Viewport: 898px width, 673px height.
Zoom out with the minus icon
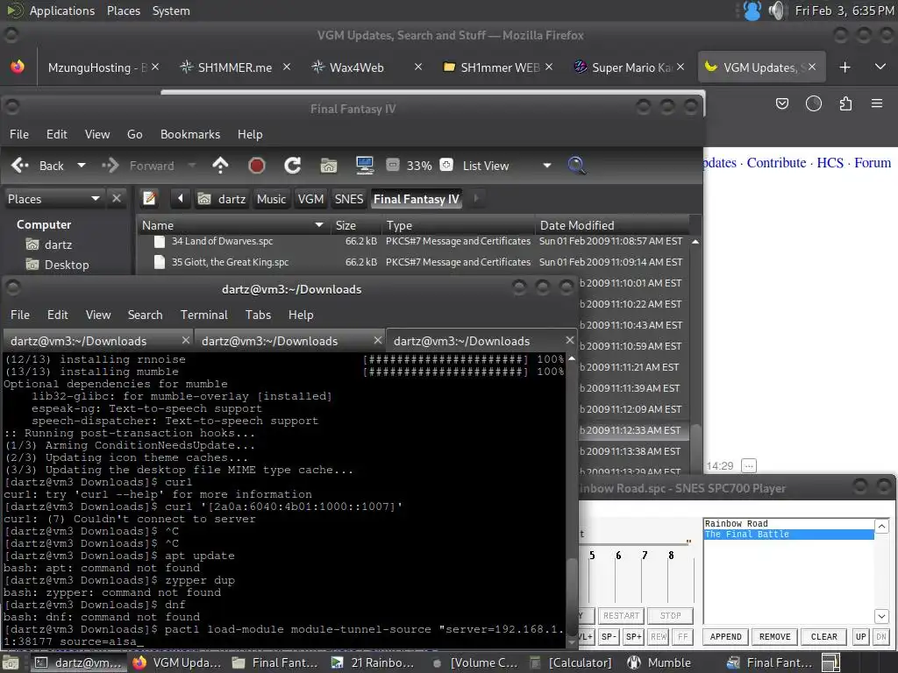coord(392,165)
